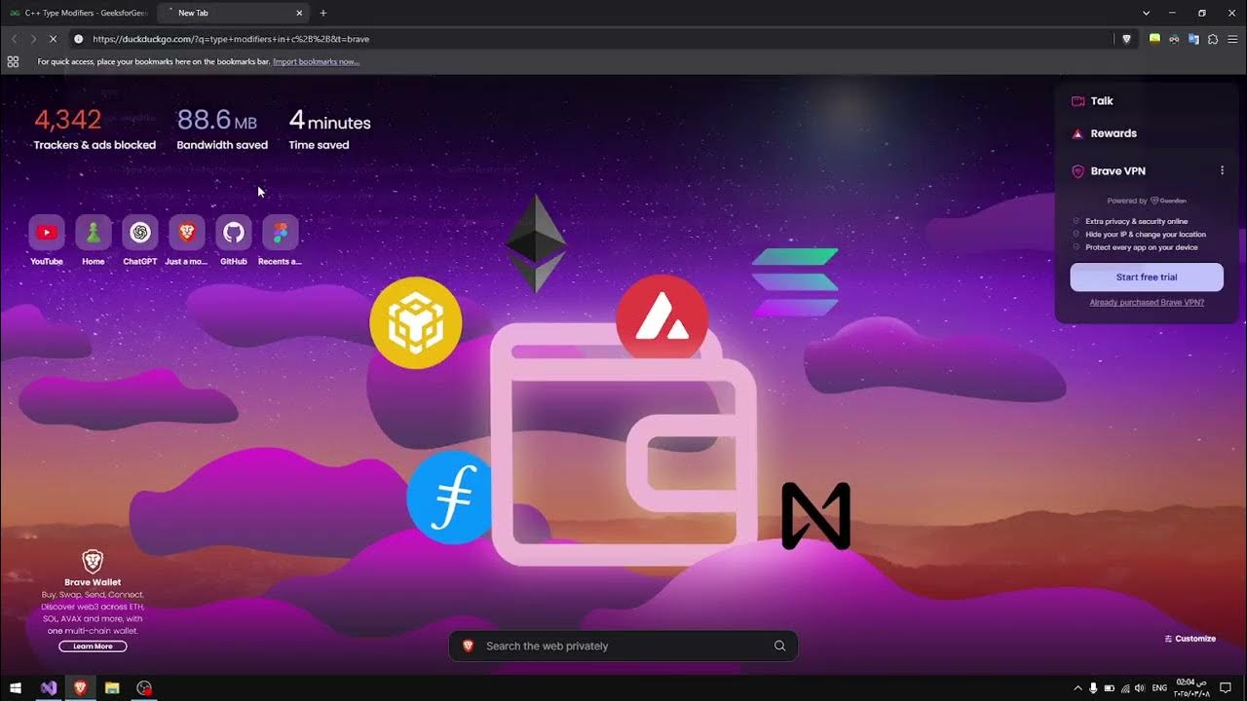The width and height of the screenshot is (1247, 701).
Task: Click the Start free trial button
Action: [1147, 277]
